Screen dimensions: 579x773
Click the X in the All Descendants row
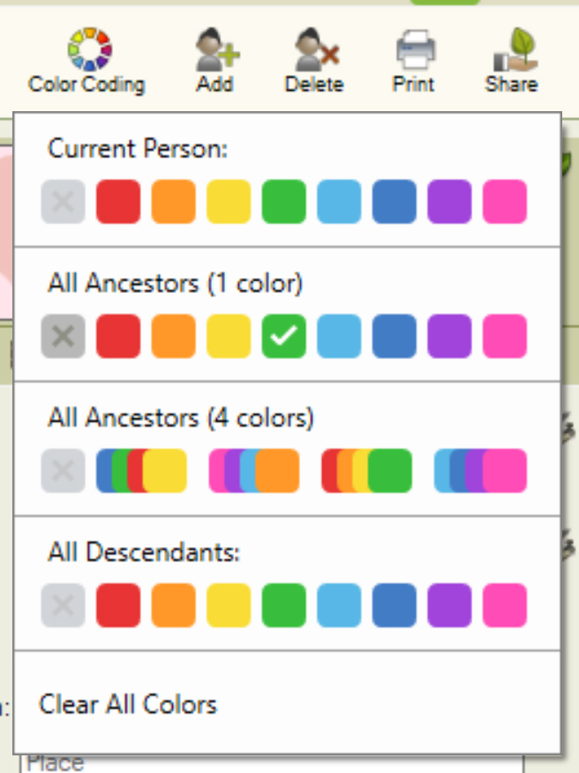63,605
